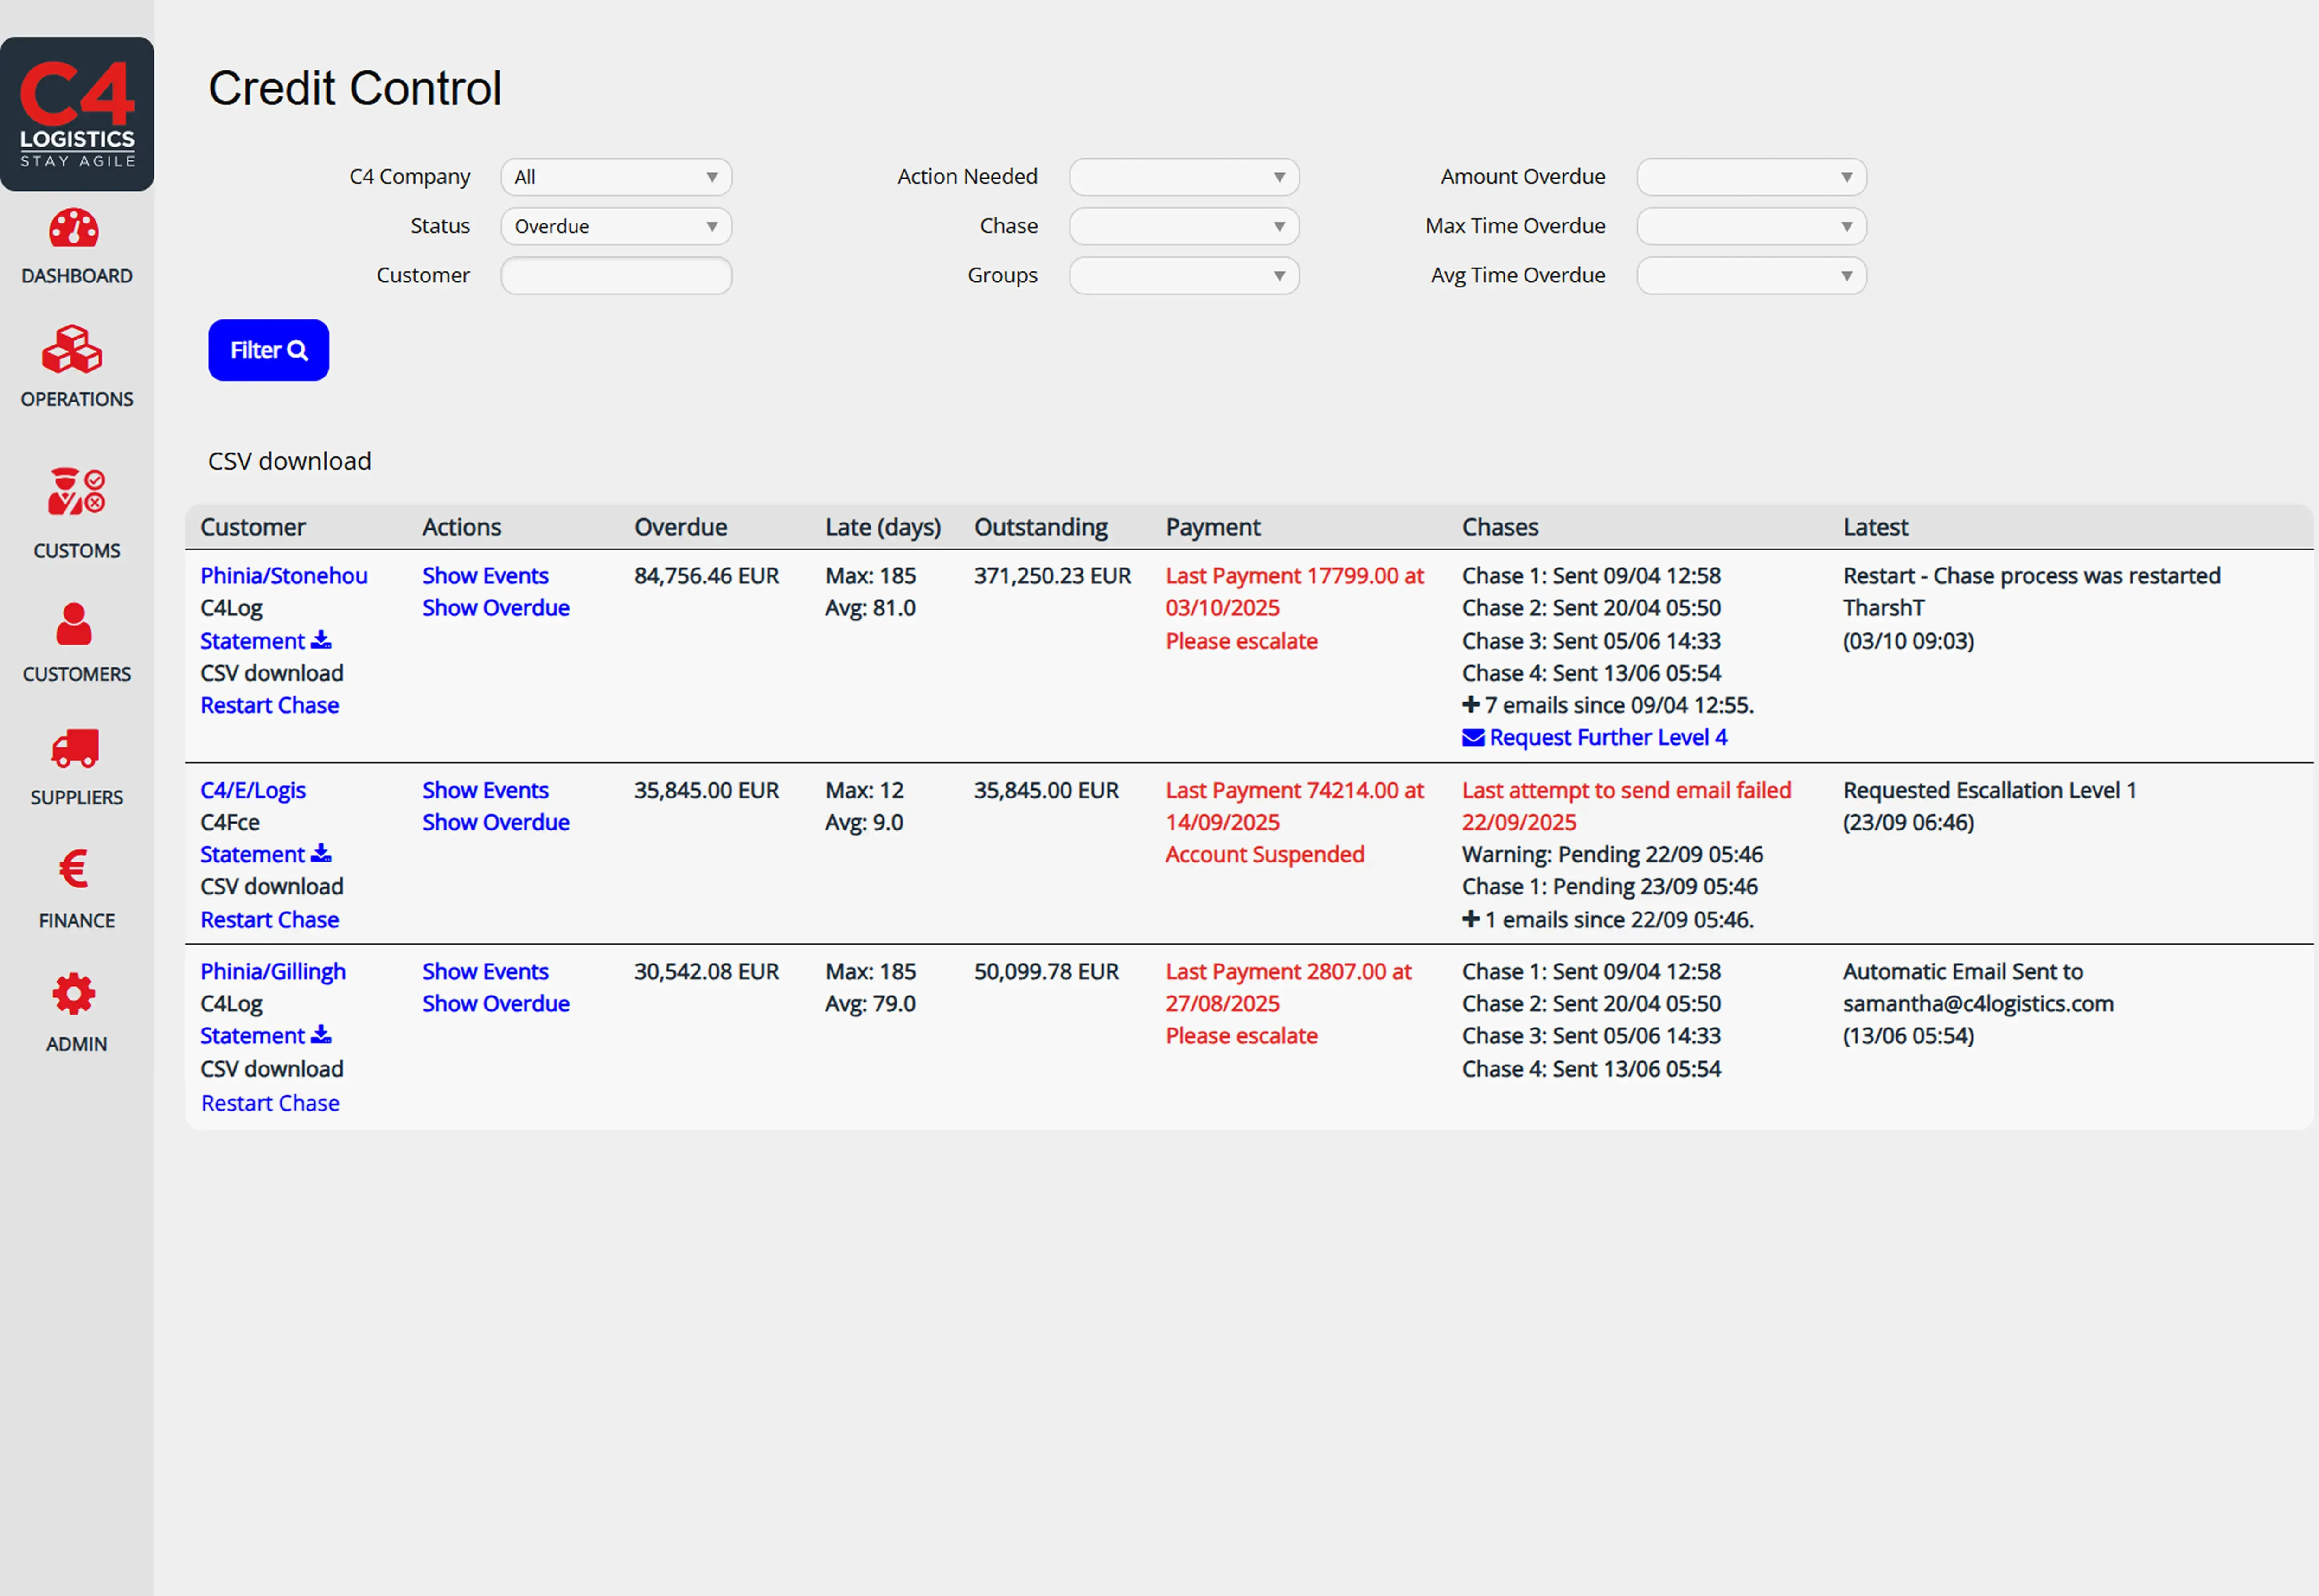Expand the plus icon beside 1 emails since 22/09
The height and width of the screenshot is (1596, 2319).
1471,919
